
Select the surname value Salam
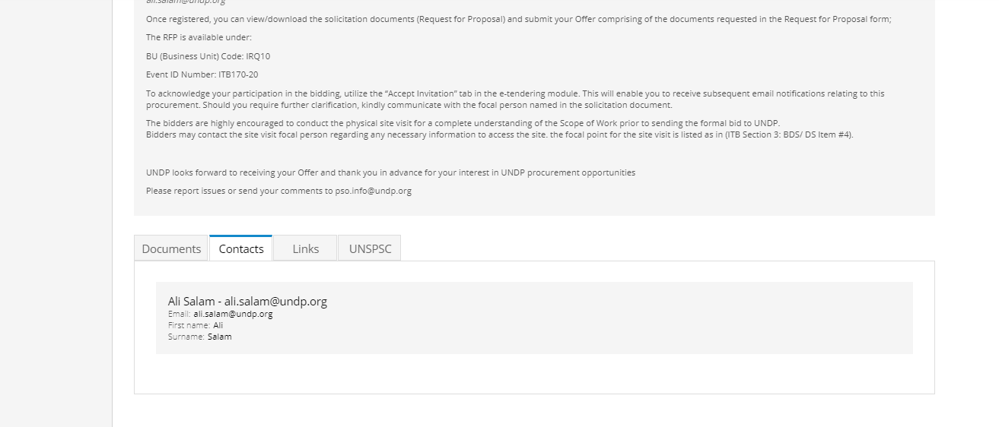click(220, 337)
